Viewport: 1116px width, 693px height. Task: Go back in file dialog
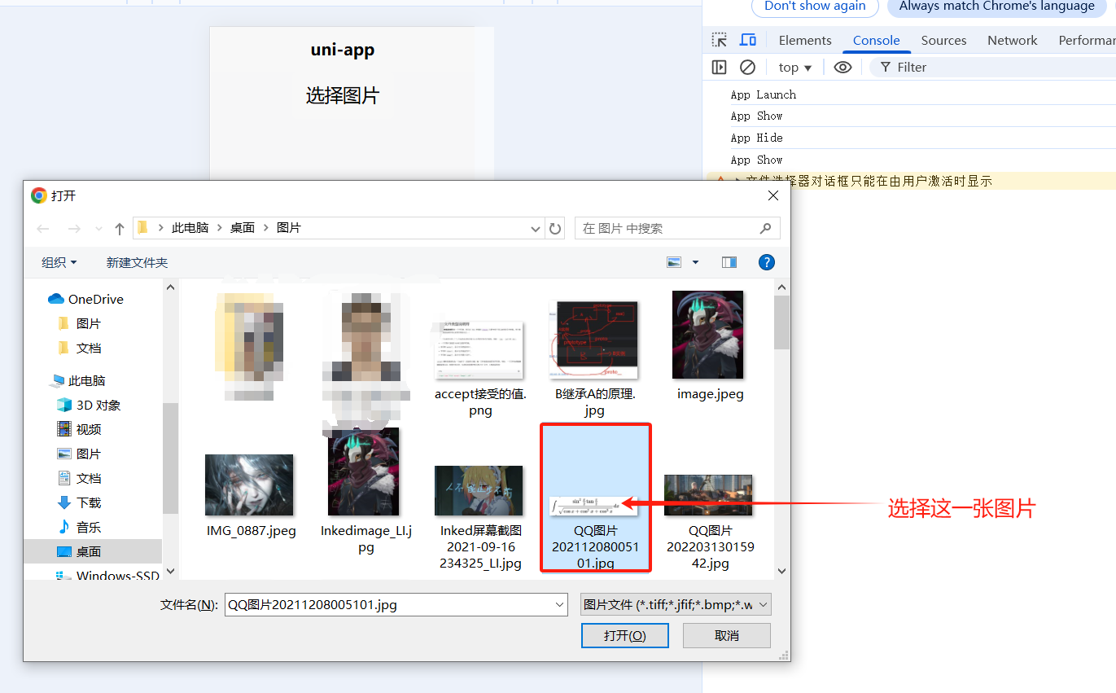pyautogui.click(x=44, y=229)
